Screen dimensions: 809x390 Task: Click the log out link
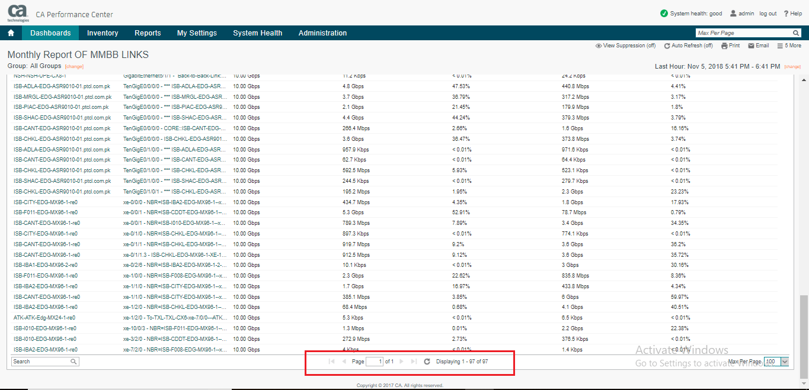click(768, 13)
